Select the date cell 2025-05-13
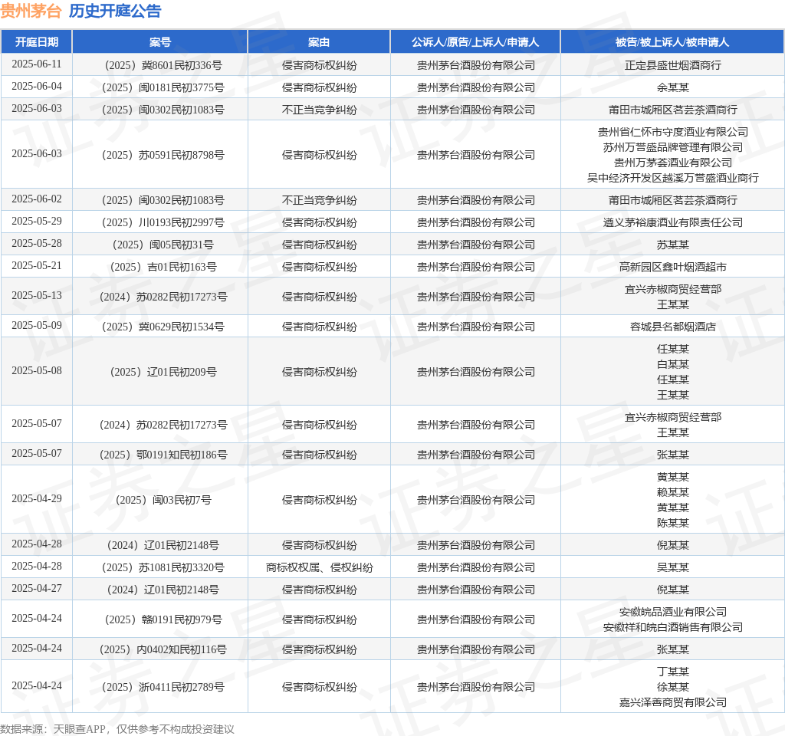785x736 pixels. pos(37,296)
